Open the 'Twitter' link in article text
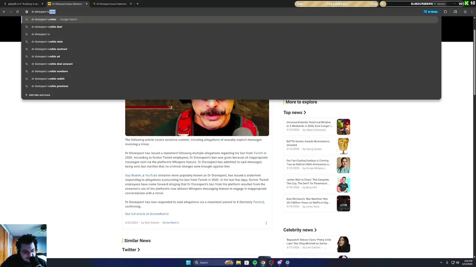Screen dimensions: 476x267 click(x=258, y=202)
